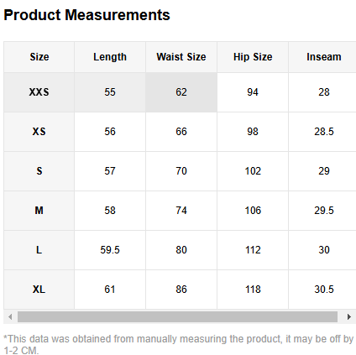
Task: Select the S size row header
Action: point(39,171)
